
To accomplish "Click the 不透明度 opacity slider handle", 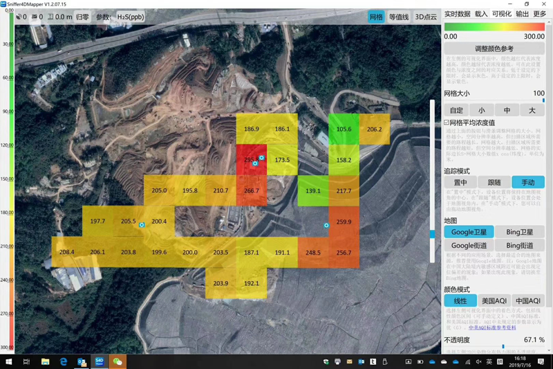I will (503, 347).
